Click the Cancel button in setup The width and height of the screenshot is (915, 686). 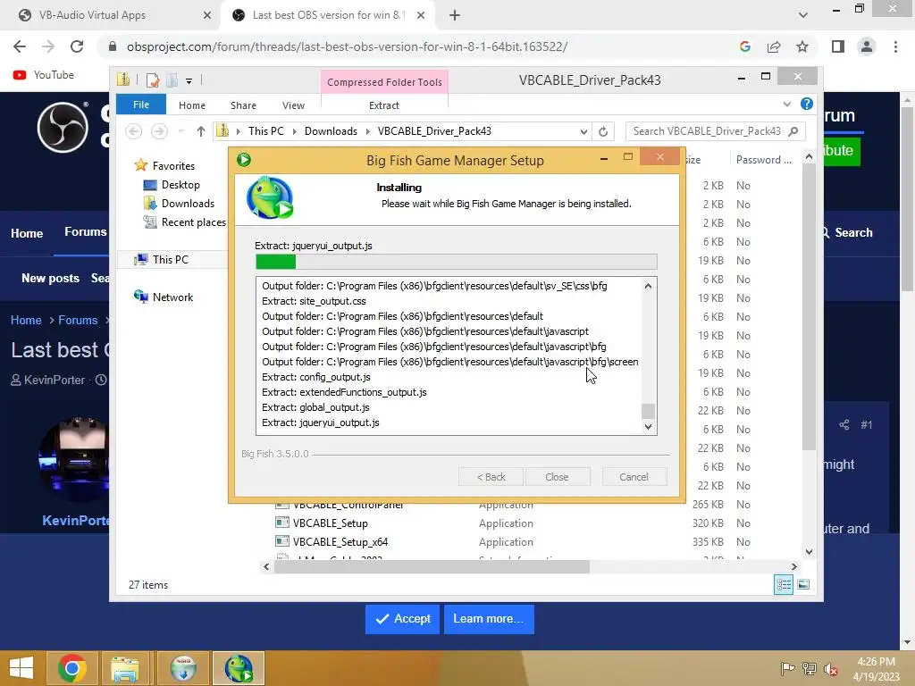tap(634, 477)
